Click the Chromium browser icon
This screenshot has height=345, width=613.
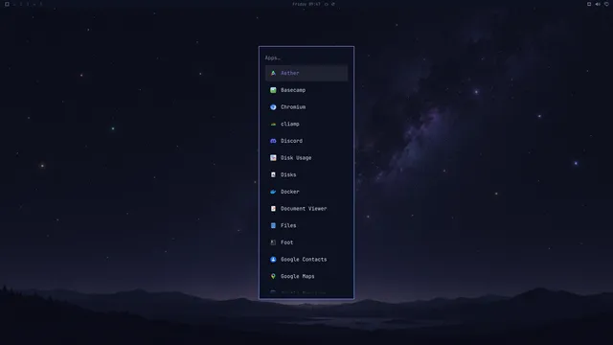(x=273, y=106)
